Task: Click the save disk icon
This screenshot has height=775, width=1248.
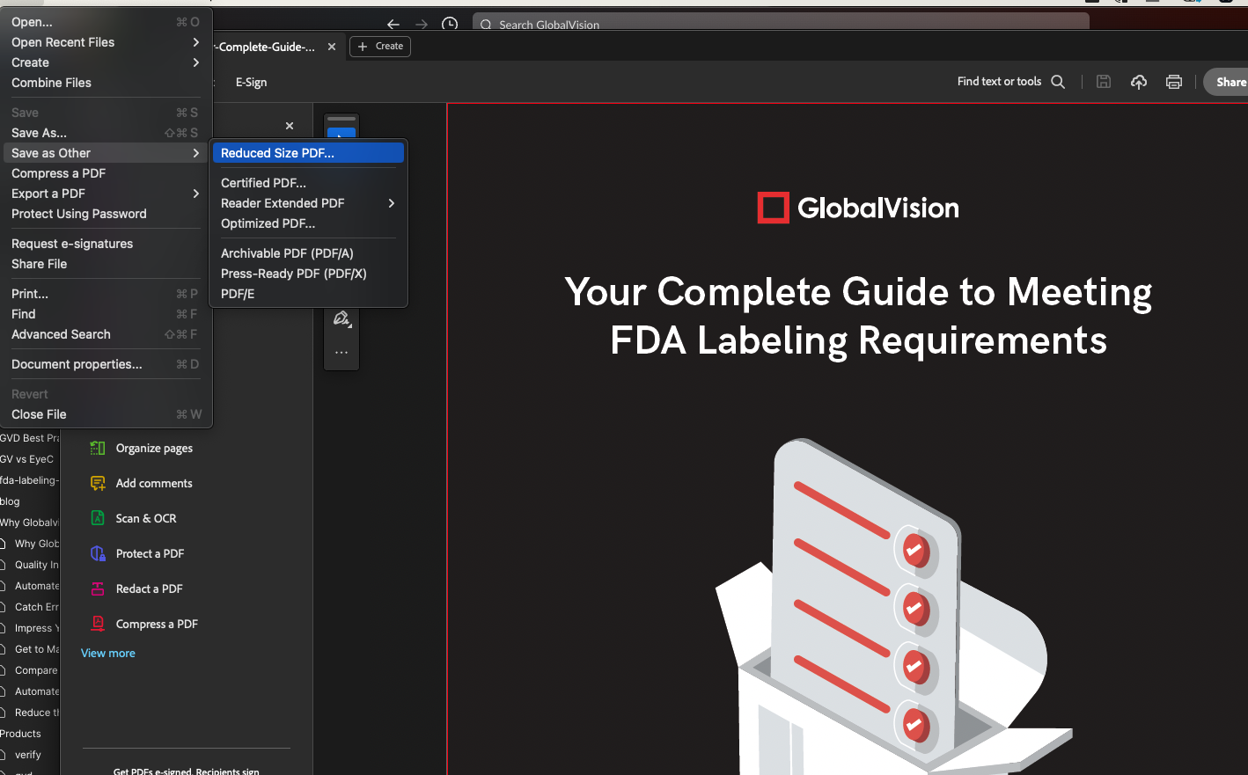Action: (1104, 82)
